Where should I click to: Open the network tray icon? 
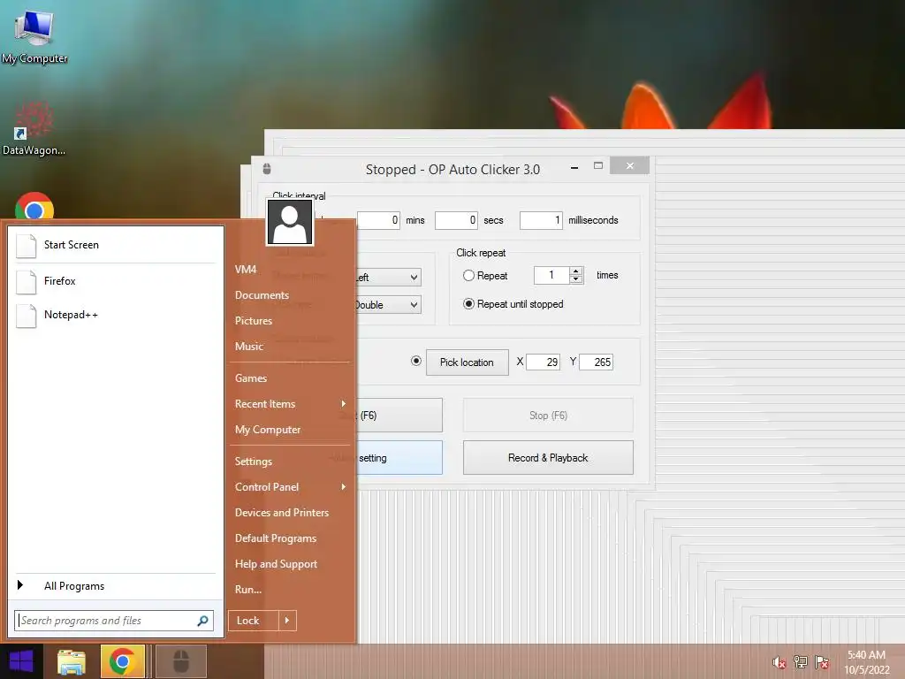[x=801, y=662]
